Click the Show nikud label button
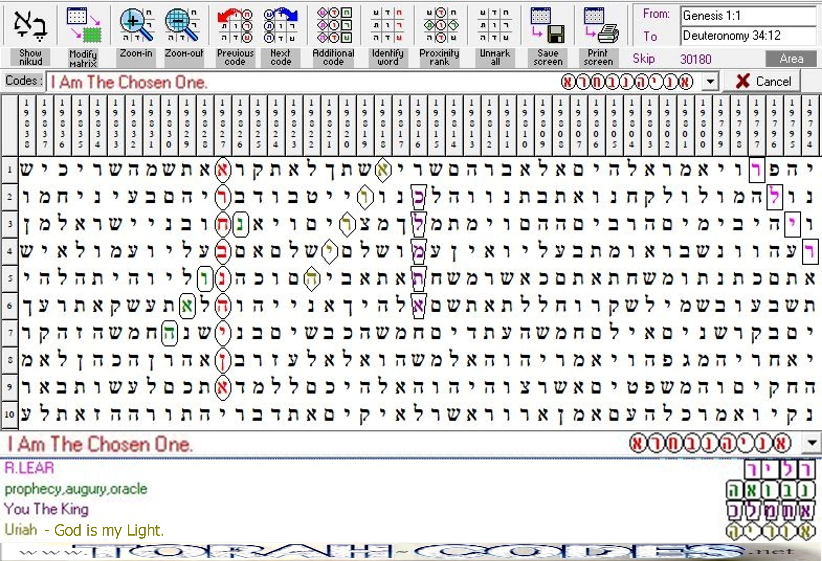The width and height of the screenshot is (822, 561). (x=30, y=57)
